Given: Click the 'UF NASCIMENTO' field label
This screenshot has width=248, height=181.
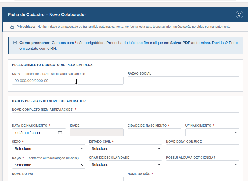Looking at the screenshot, I should [198, 126].
